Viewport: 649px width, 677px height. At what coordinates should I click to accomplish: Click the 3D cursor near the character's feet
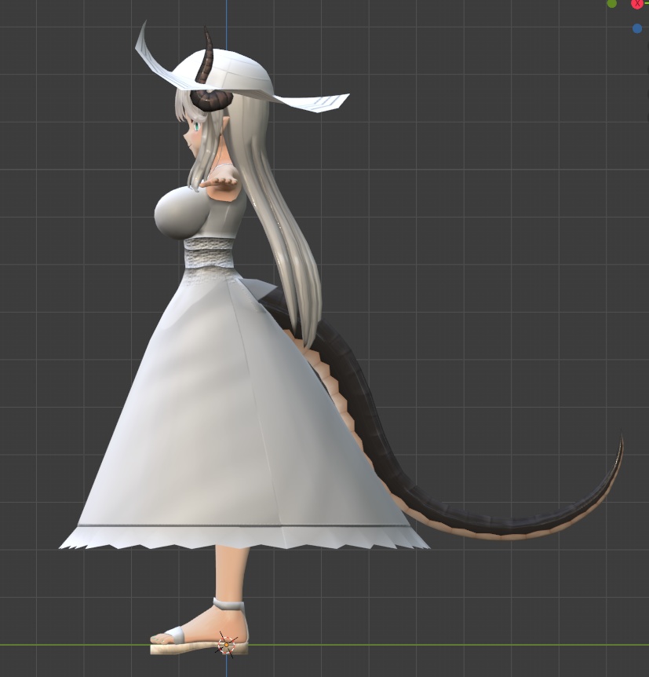225,644
